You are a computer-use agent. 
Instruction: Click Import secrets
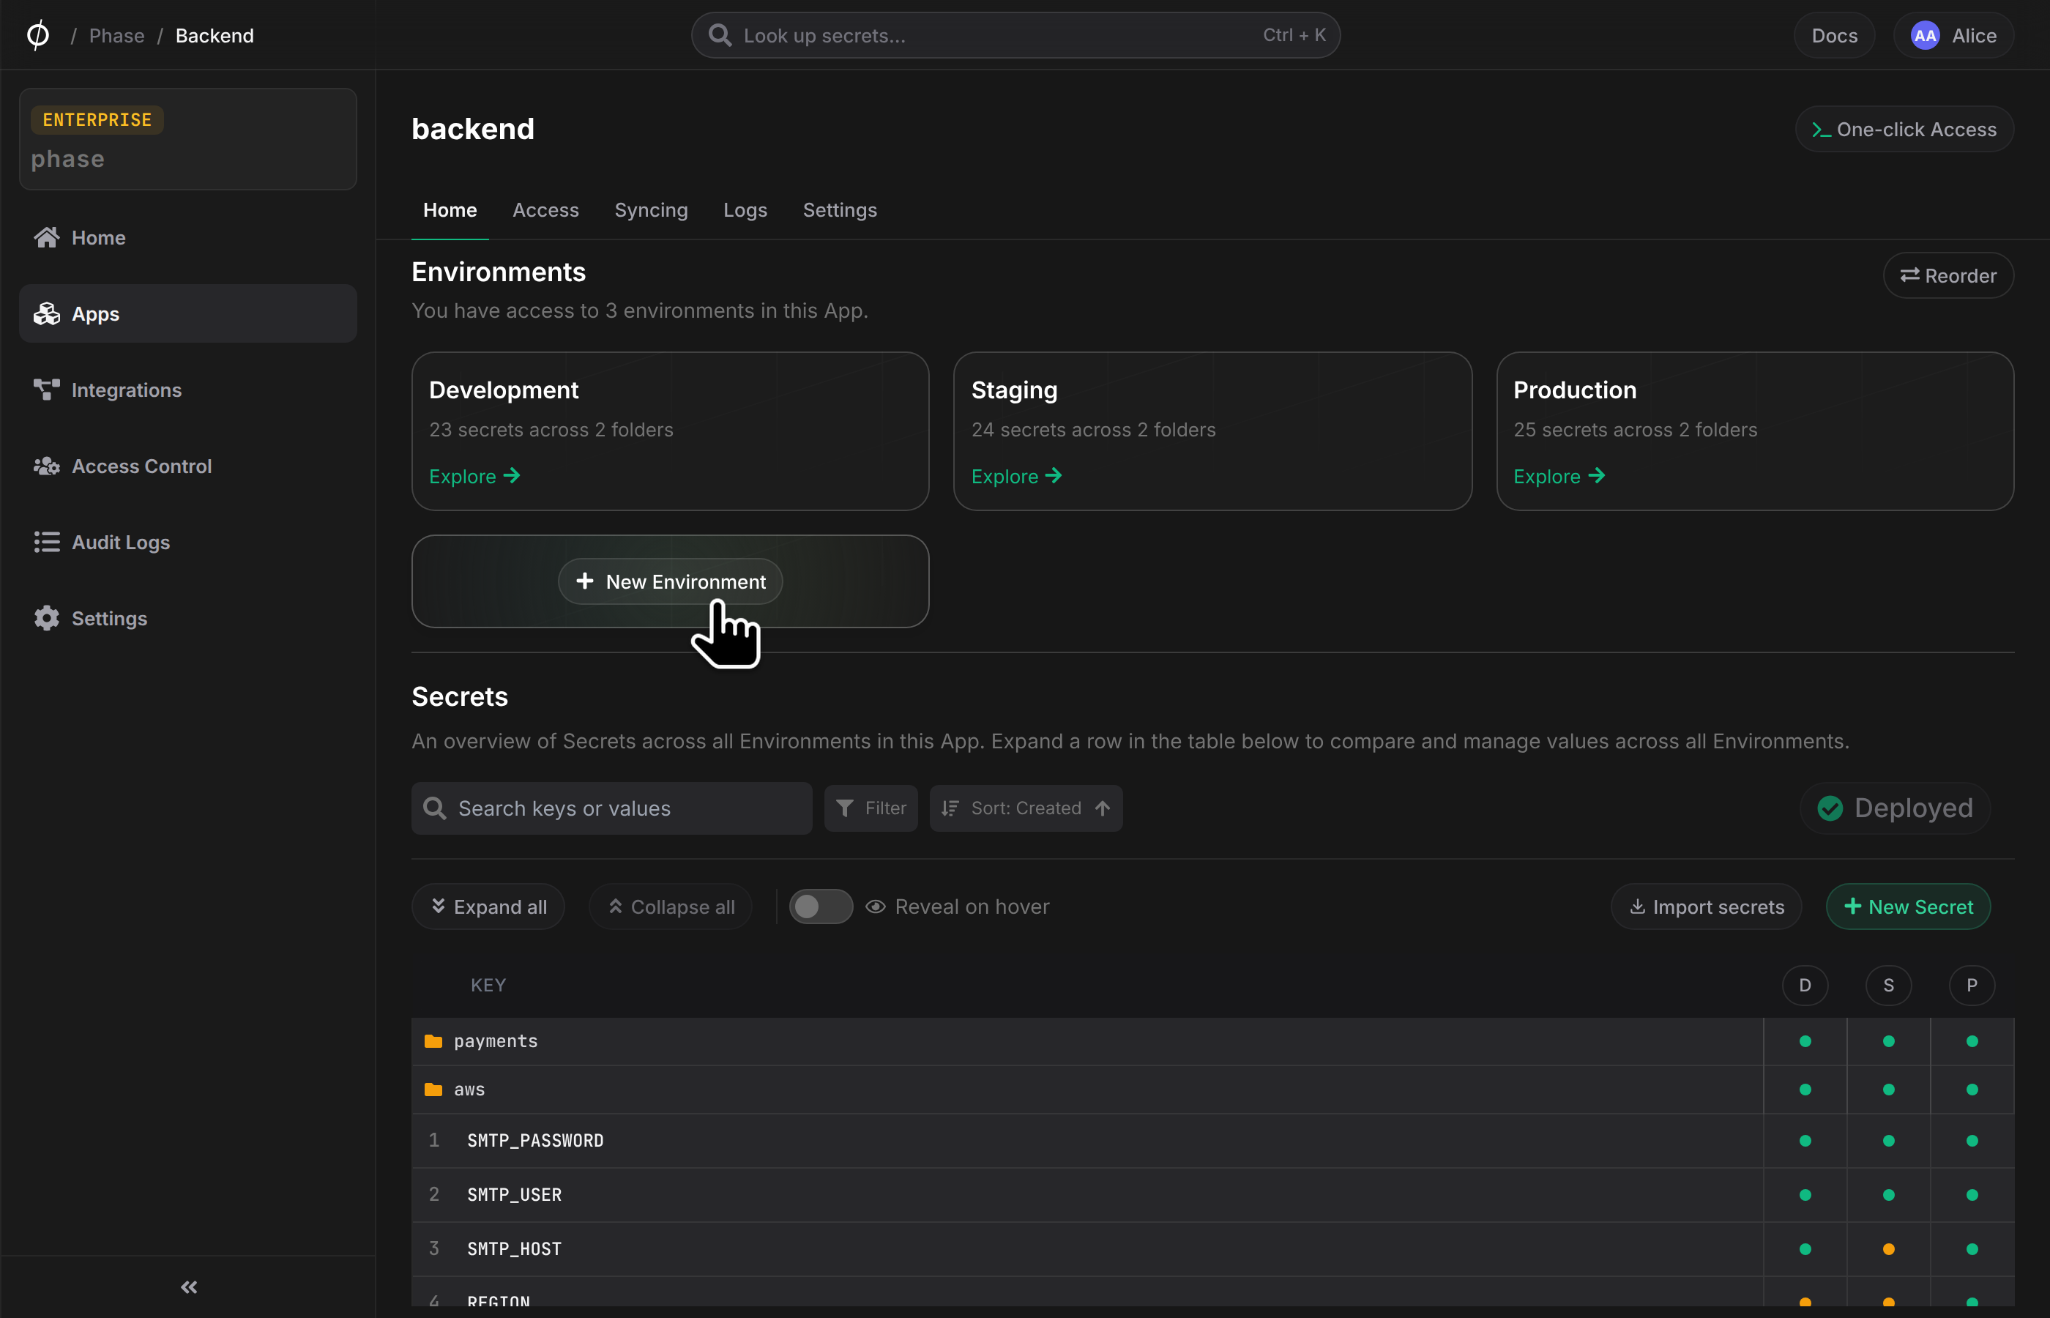[1706, 906]
